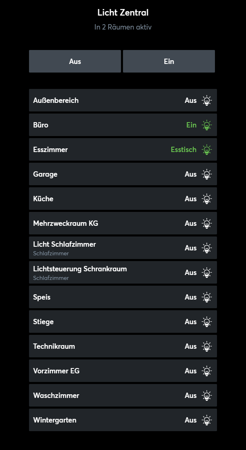Click the Stiege light bulb icon

point(207,322)
